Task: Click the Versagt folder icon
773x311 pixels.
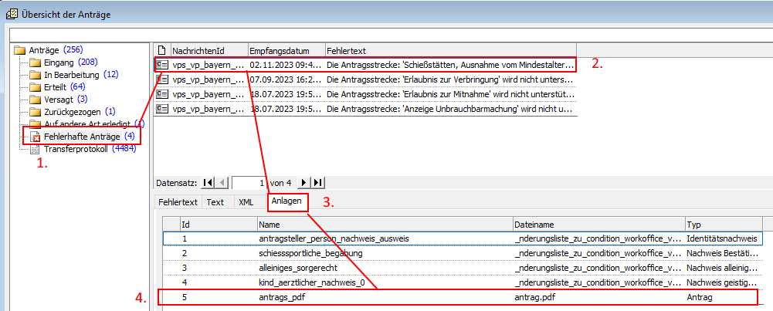Action: coord(35,100)
